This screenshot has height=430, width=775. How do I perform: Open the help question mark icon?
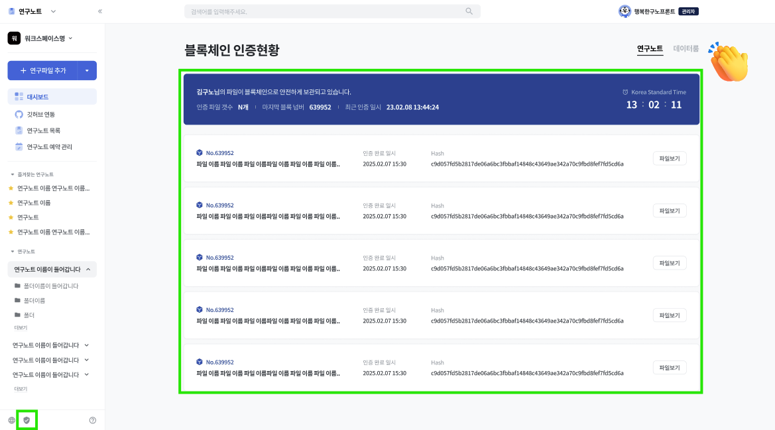pyautogui.click(x=92, y=420)
